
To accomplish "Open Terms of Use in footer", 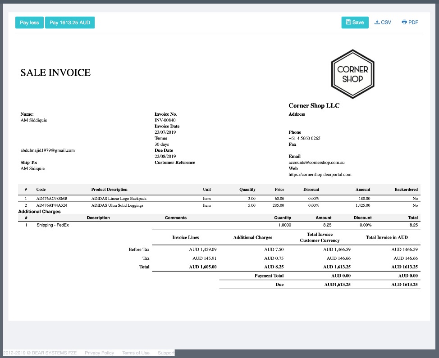I will point(136,353).
